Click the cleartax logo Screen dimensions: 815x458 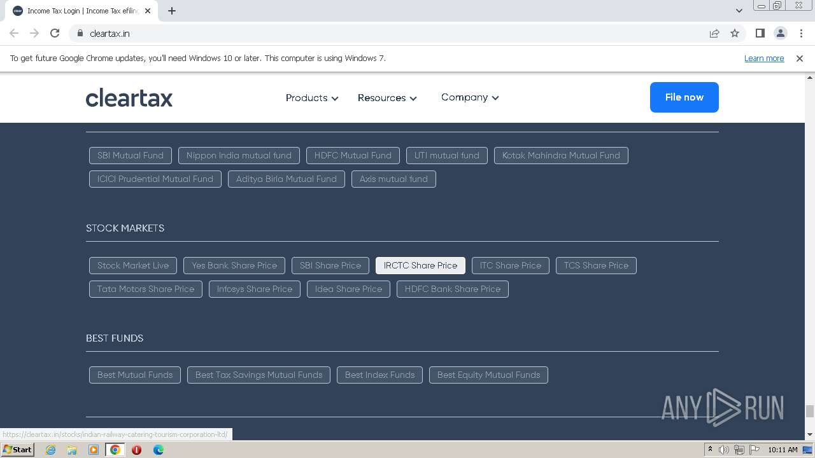129,98
